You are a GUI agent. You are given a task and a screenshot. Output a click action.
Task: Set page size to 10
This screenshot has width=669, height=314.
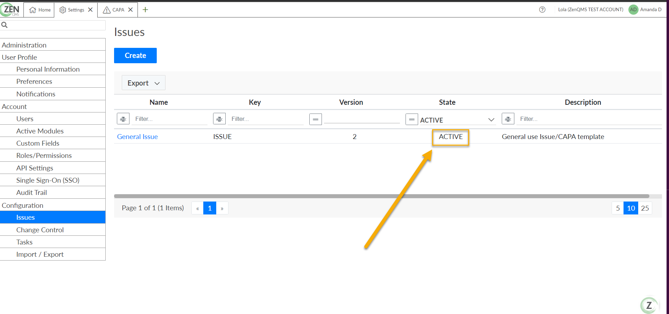[x=631, y=208]
